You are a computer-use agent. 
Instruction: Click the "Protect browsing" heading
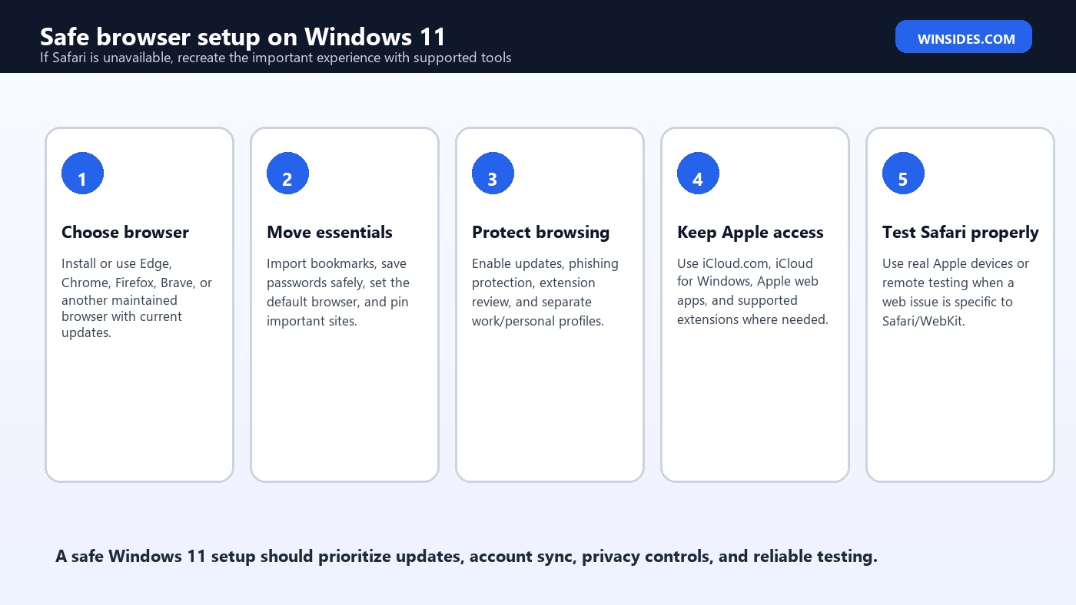540,232
